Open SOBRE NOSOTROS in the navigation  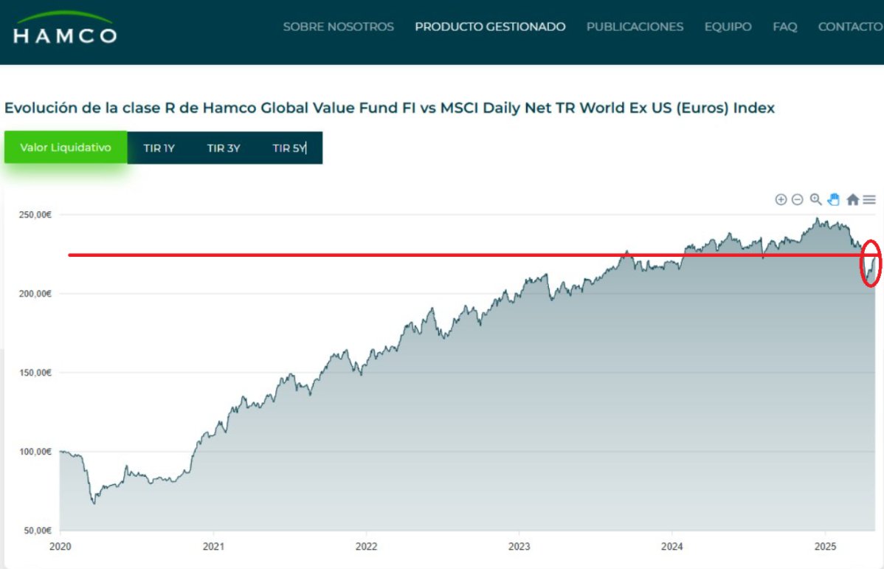click(x=338, y=27)
